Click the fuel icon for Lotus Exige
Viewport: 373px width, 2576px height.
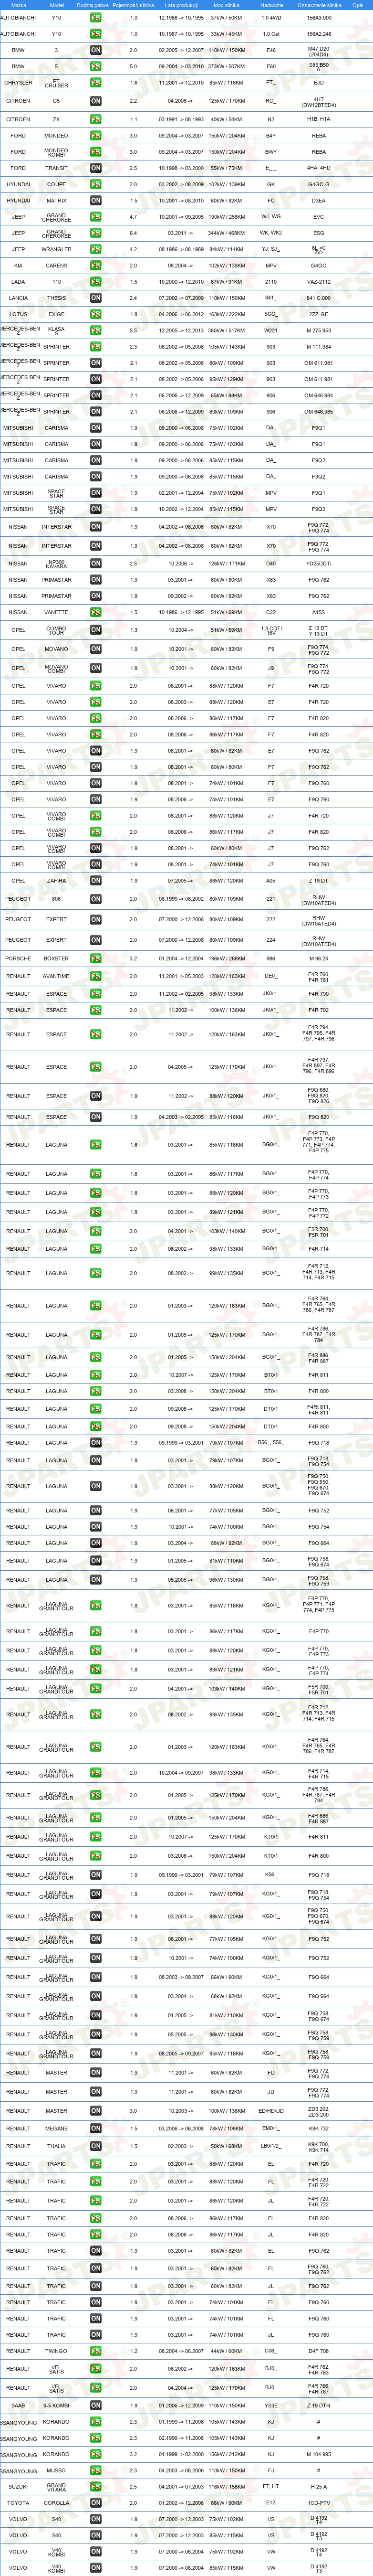tap(95, 314)
